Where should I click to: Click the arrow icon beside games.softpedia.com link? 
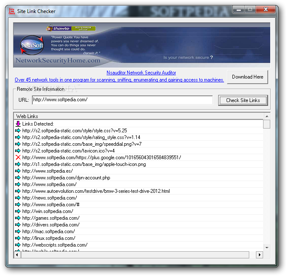[x=18, y=218]
